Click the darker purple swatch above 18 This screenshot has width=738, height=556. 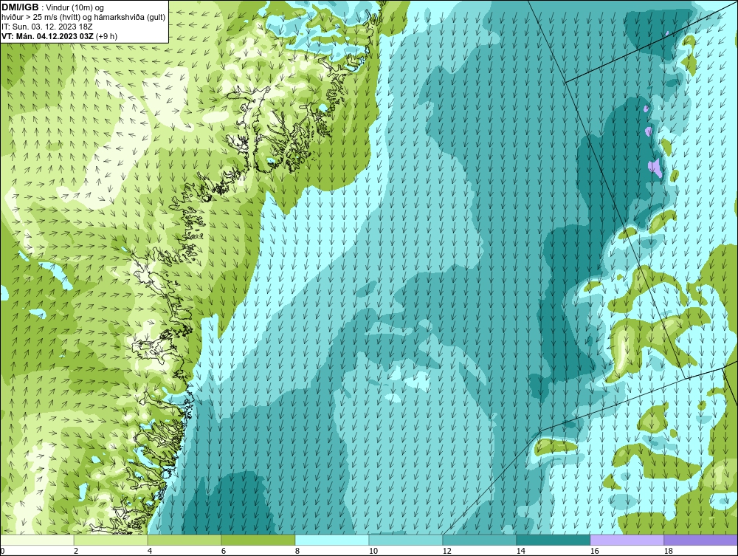[700, 540]
